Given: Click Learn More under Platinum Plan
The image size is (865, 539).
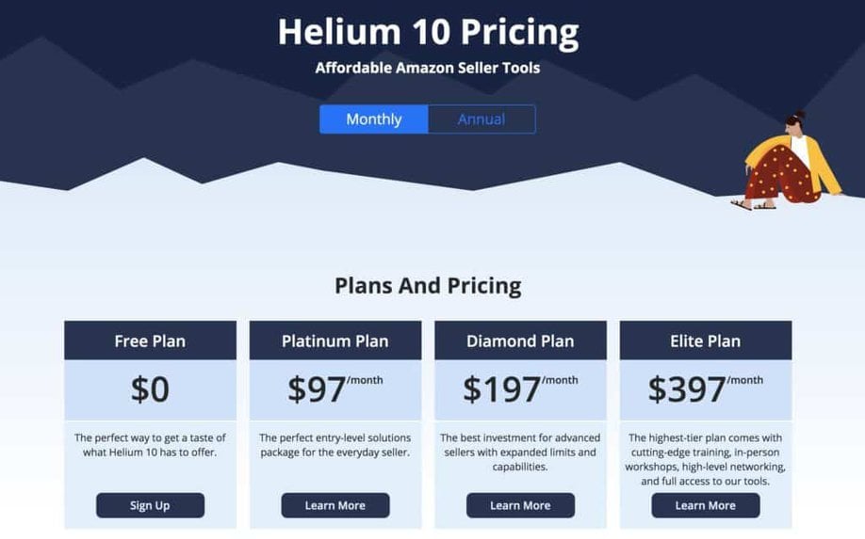Looking at the screenshot, I should (335, 505).
